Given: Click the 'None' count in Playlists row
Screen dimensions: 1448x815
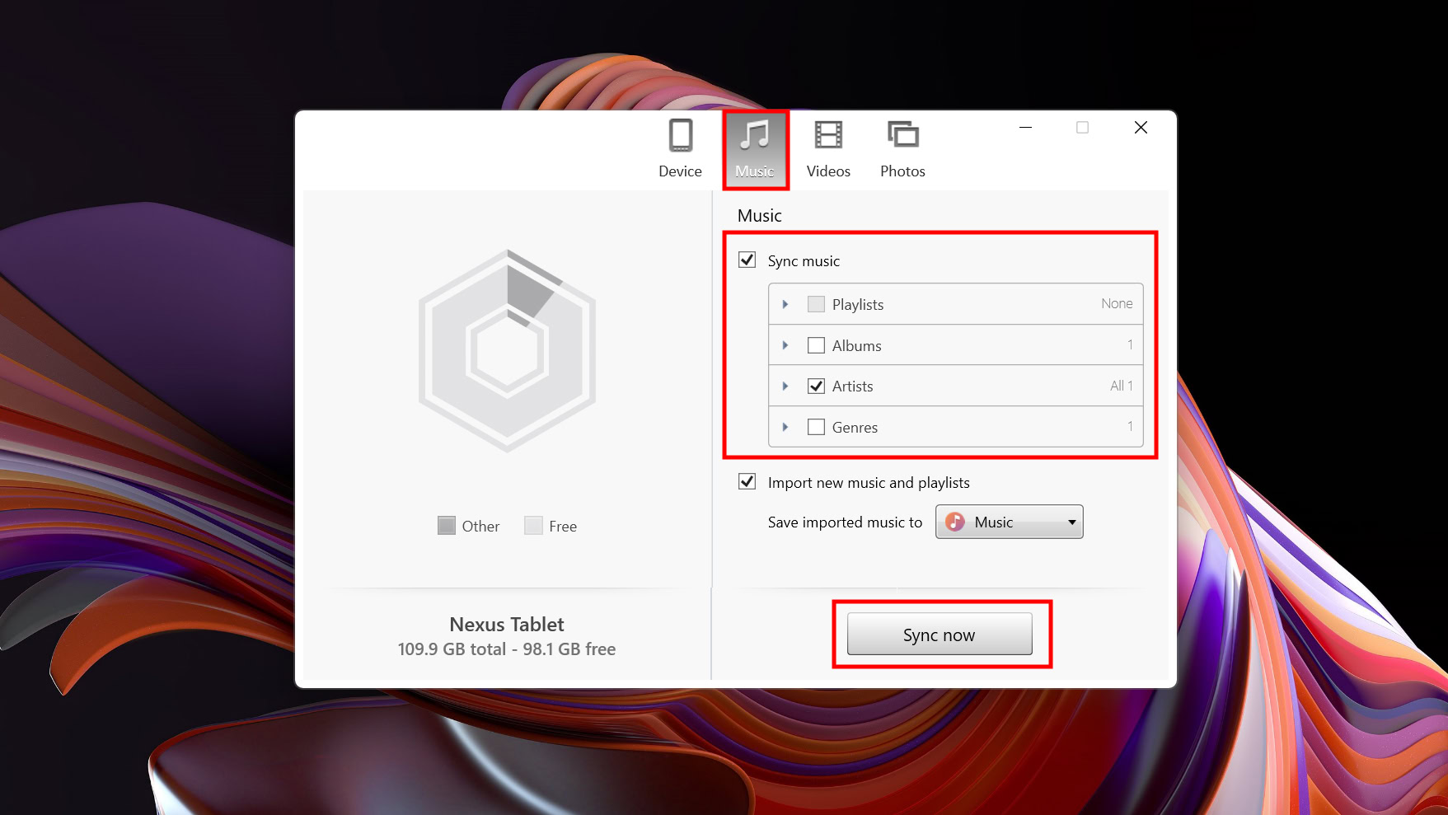Looking at the screenshot, I should coord(1117,303).
